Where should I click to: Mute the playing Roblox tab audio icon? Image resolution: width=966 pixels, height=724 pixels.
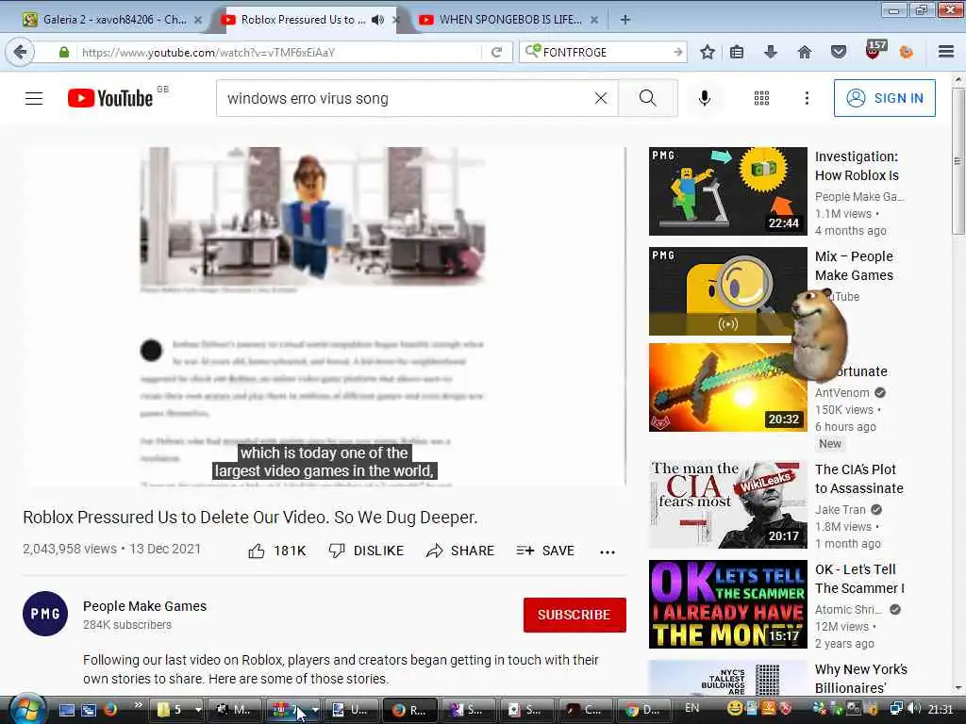tap(377, 20)
